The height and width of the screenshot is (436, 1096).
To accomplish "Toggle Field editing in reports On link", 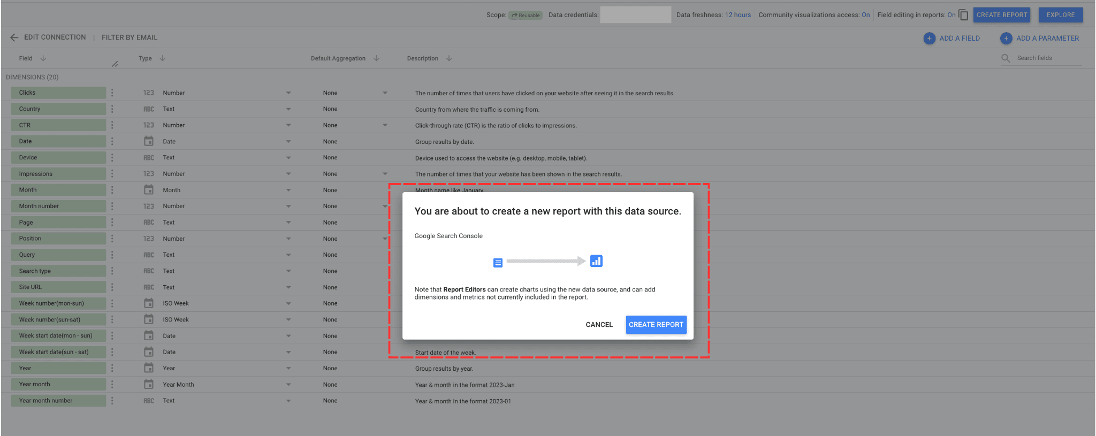I will pos(951,15).
